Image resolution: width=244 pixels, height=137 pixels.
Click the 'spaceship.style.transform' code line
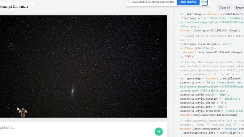tap(212, 111)
